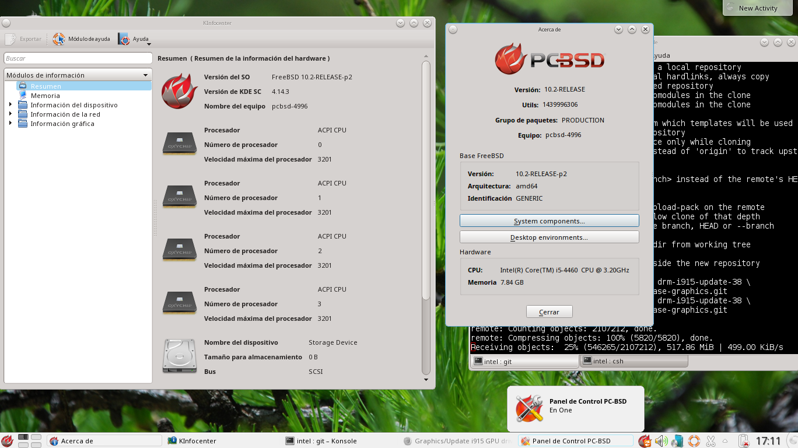Image resolution: width=798 pixels, height=448 pixels.
Task: Click the PC-BSD update manager tray icon
Action: 645,441
